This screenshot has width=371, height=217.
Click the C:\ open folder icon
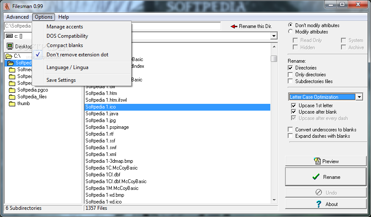pos(9,56)
